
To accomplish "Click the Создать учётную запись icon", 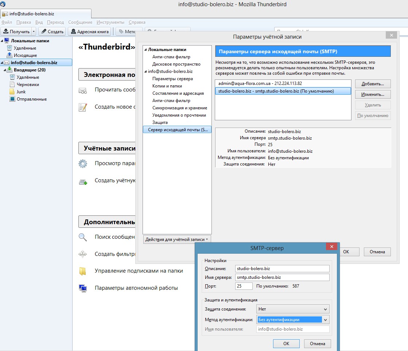I will tap(83, 182).
